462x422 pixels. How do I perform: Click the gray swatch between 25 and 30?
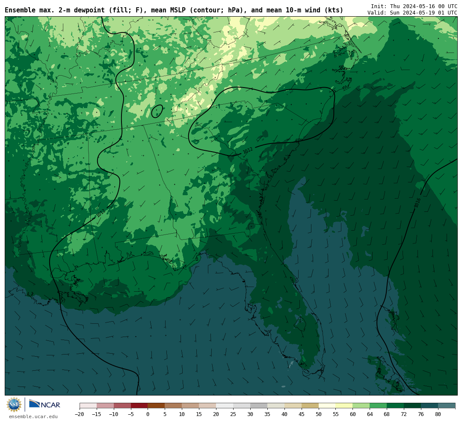coord(242,405)
